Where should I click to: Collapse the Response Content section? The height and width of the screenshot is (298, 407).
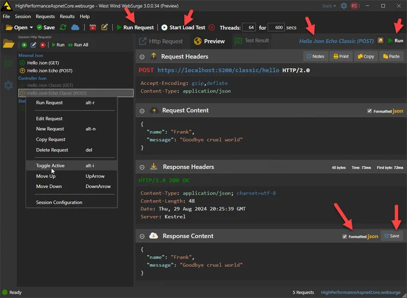(x=142, y=236)
